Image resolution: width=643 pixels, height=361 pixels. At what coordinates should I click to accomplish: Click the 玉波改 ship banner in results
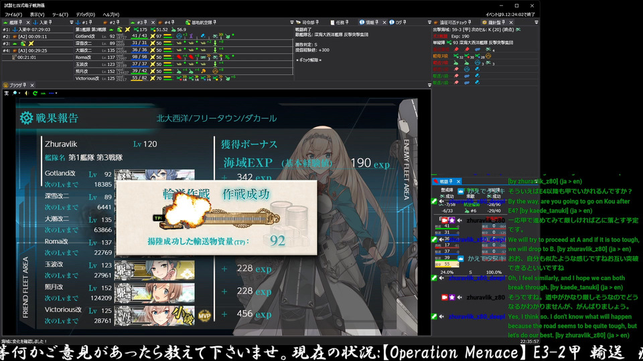[155, 269]
